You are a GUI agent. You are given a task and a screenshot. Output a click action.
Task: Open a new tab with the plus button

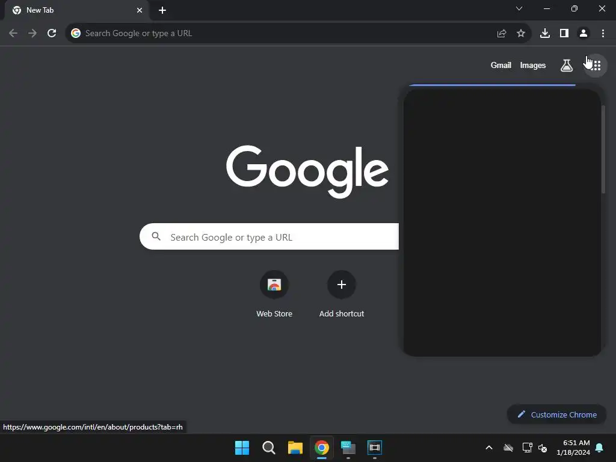(x=162, y=10)
